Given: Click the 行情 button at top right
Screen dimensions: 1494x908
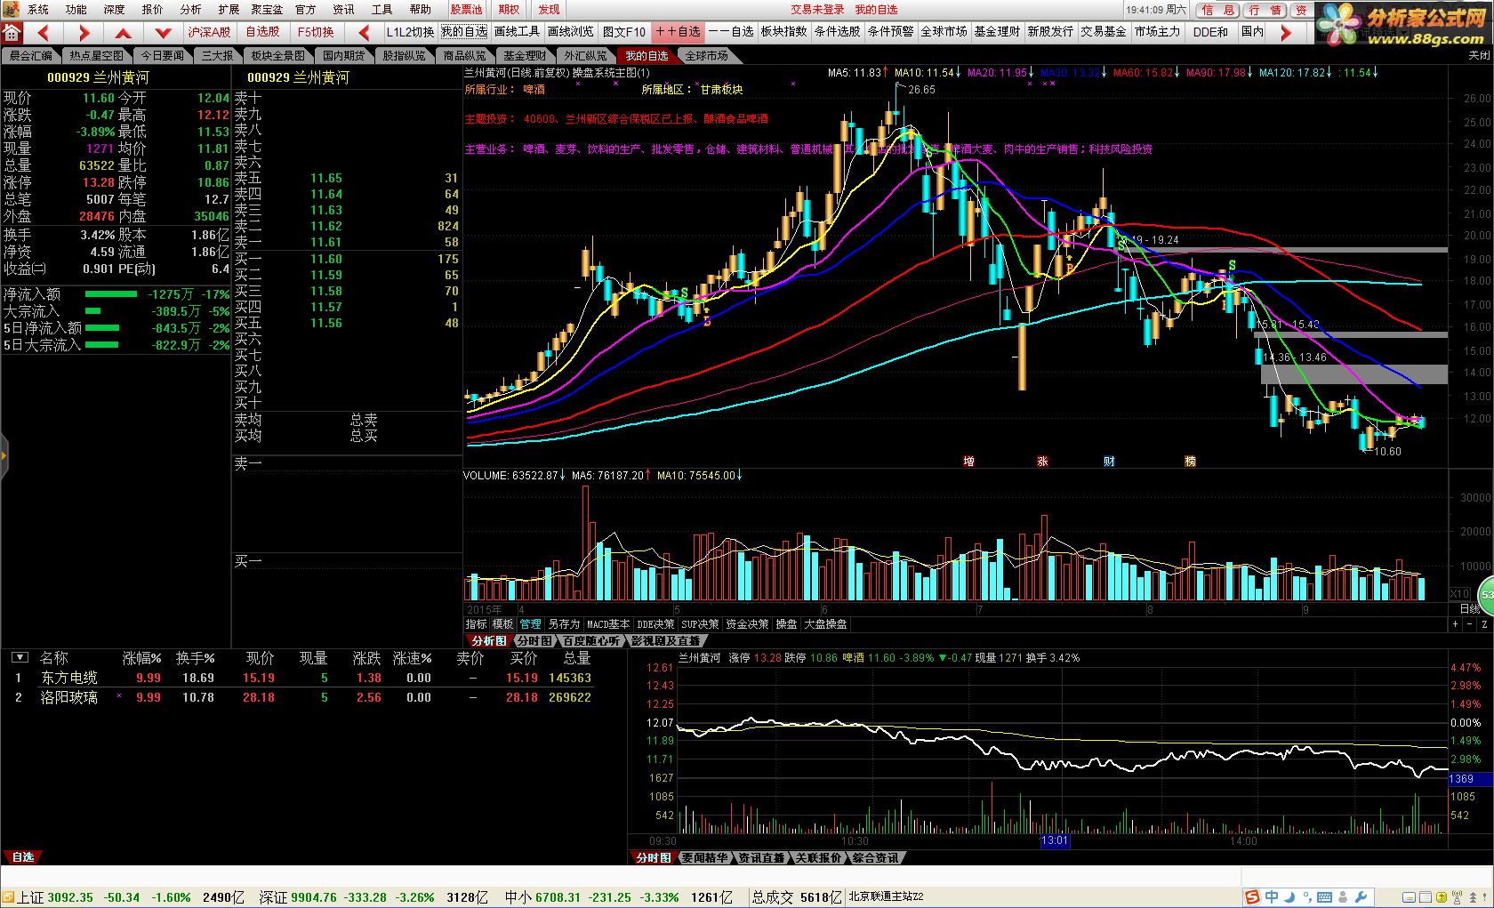Looking at the screenshot, I should [1265, 10].
